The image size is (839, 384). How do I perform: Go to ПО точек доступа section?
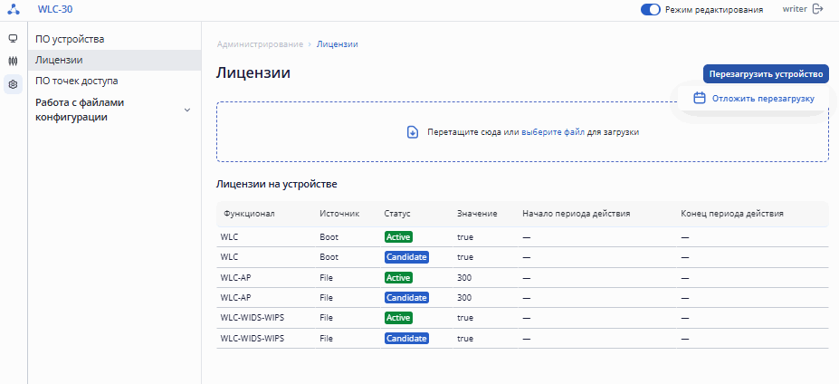tap(77, 81)
